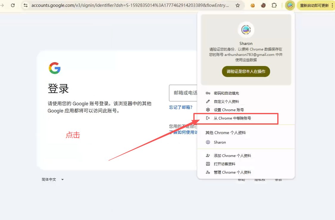
Task: Bookmark this page with the star icon
Action: pos(237,5)
